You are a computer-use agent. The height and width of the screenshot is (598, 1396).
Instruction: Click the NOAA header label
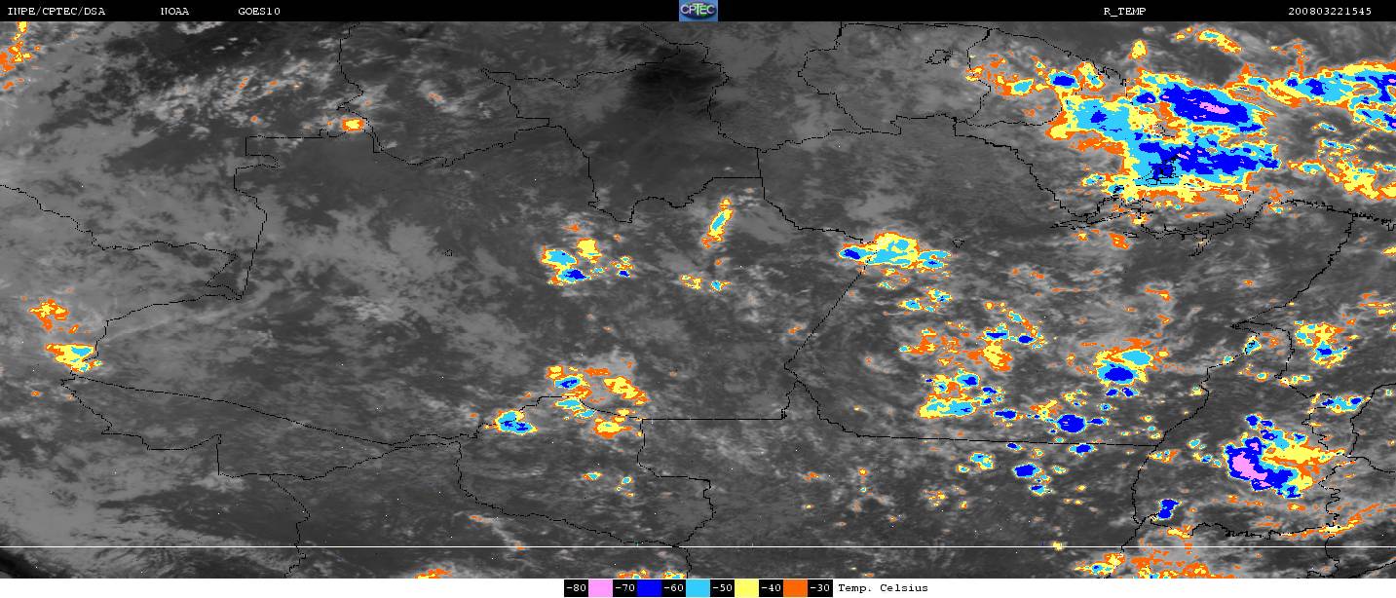coord(174,11)
